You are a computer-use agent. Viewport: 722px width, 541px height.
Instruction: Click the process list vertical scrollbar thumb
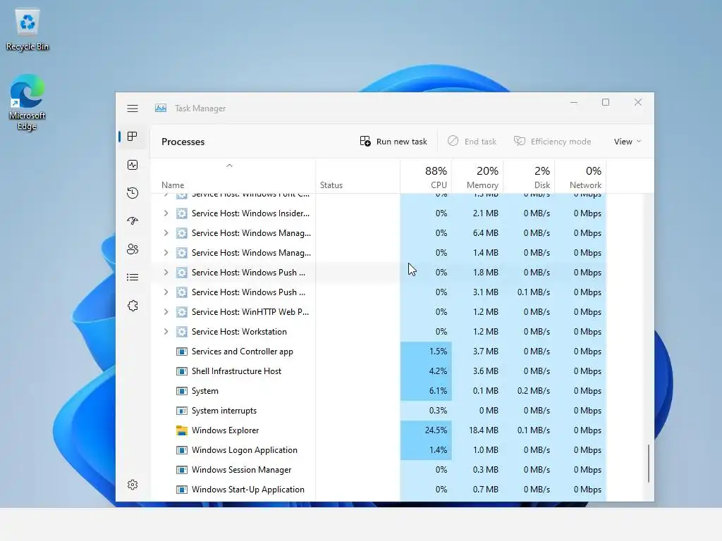[649, 464]
